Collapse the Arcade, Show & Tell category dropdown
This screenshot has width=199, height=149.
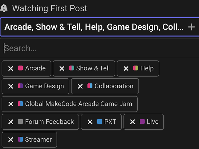pos(99,27)
